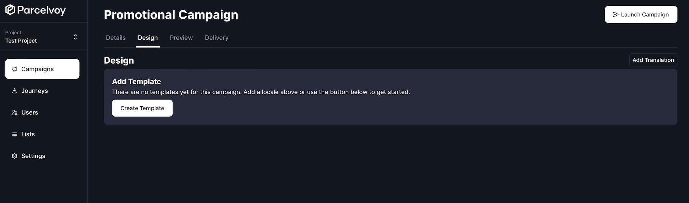Open the Settings sidebar item
Viewport: 689px width, 203px height.
point(33,156)
